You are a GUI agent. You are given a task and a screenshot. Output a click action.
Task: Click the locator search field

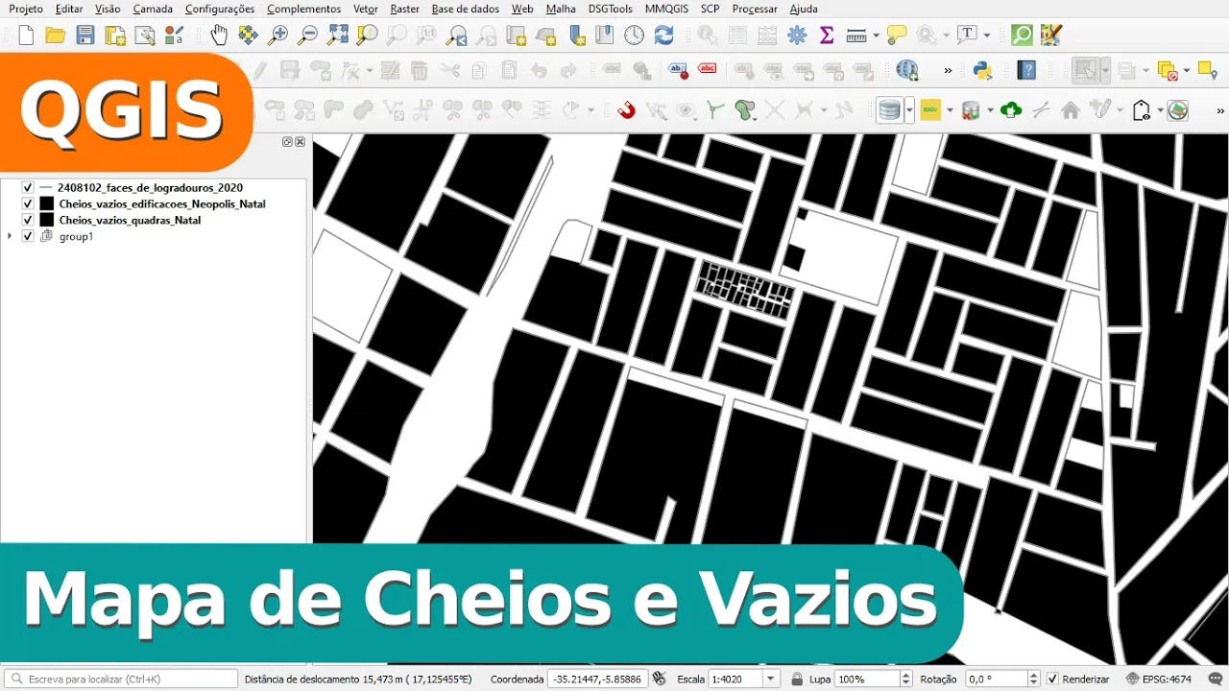pos(120,679)
